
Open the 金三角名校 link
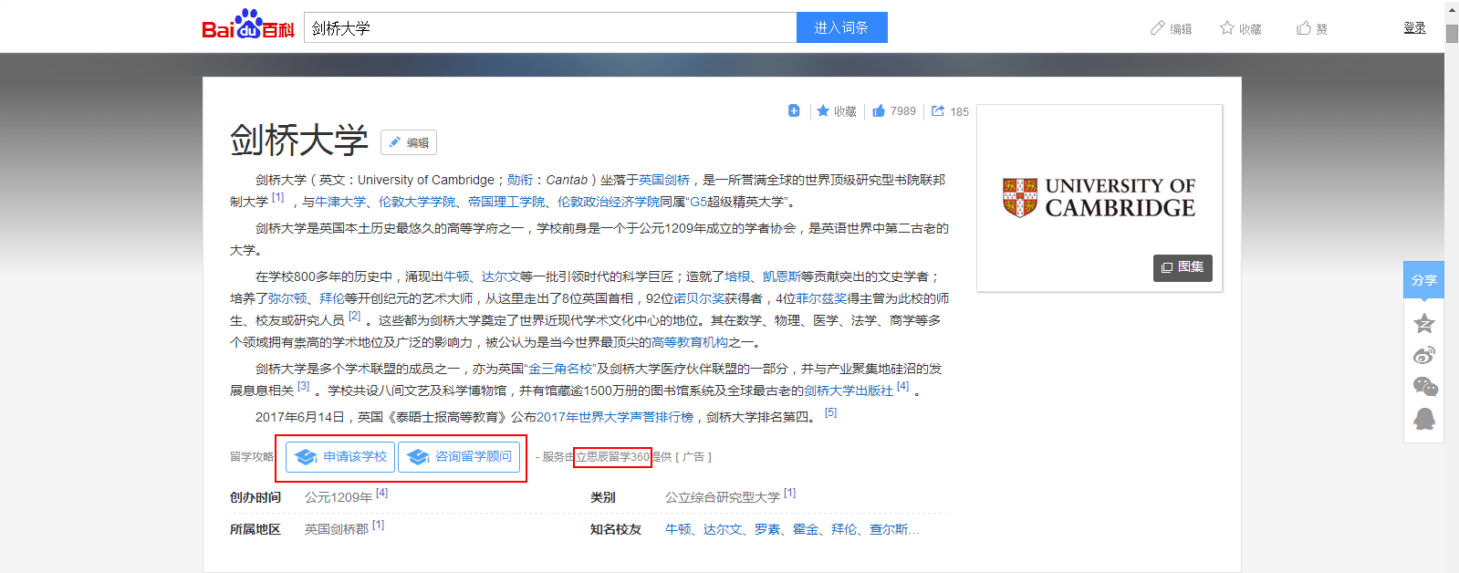pyautogui.click(x=561, y=369)
